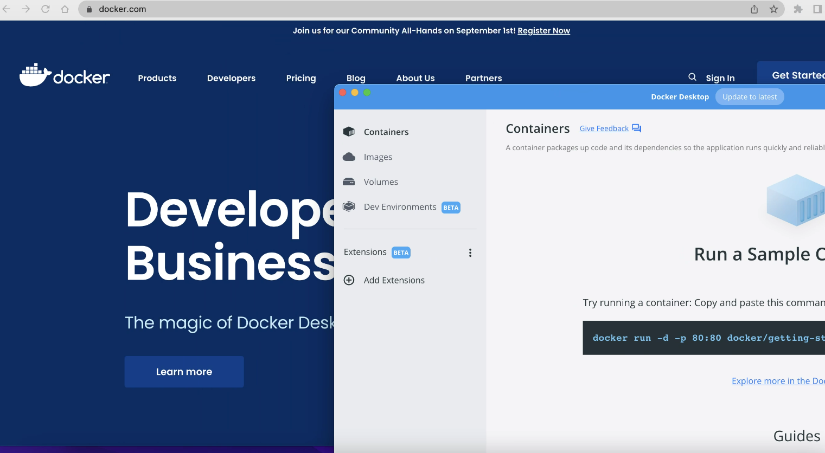The image size is (825, 453).
Task: Go to browser home page
Action: tap(65, 9)
